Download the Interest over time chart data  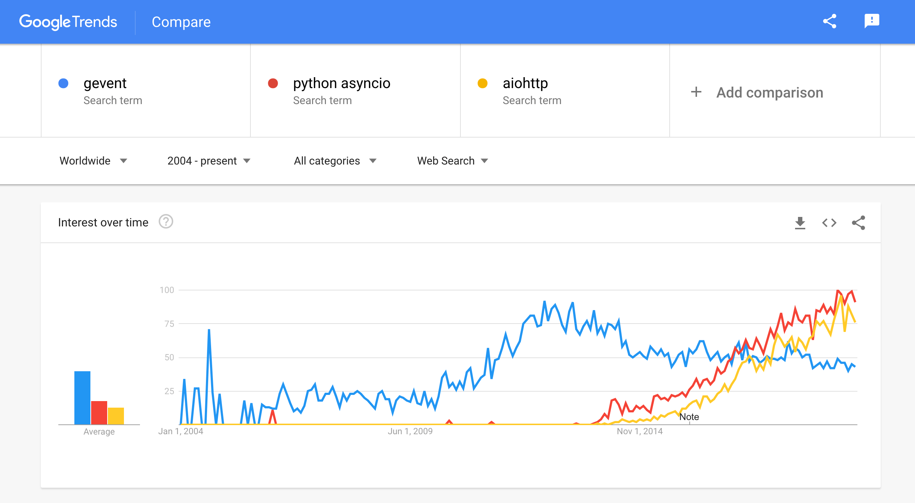coord(800,223)
